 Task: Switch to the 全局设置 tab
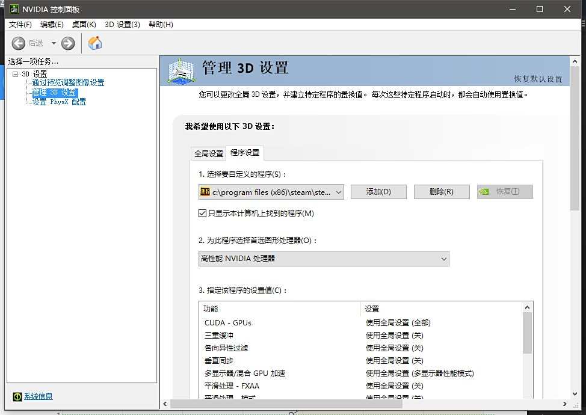209,153
